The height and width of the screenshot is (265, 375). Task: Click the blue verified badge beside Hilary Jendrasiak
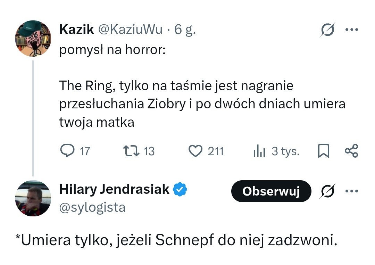(181, 189)
